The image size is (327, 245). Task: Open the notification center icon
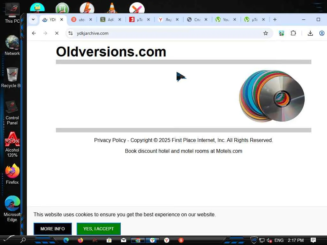click(313, 240)
